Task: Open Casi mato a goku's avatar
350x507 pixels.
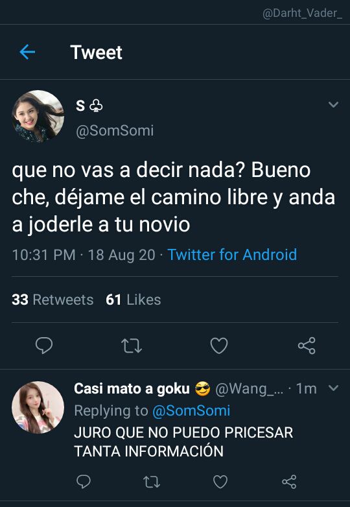Action: pyautogui.click(x=38, y=407)
